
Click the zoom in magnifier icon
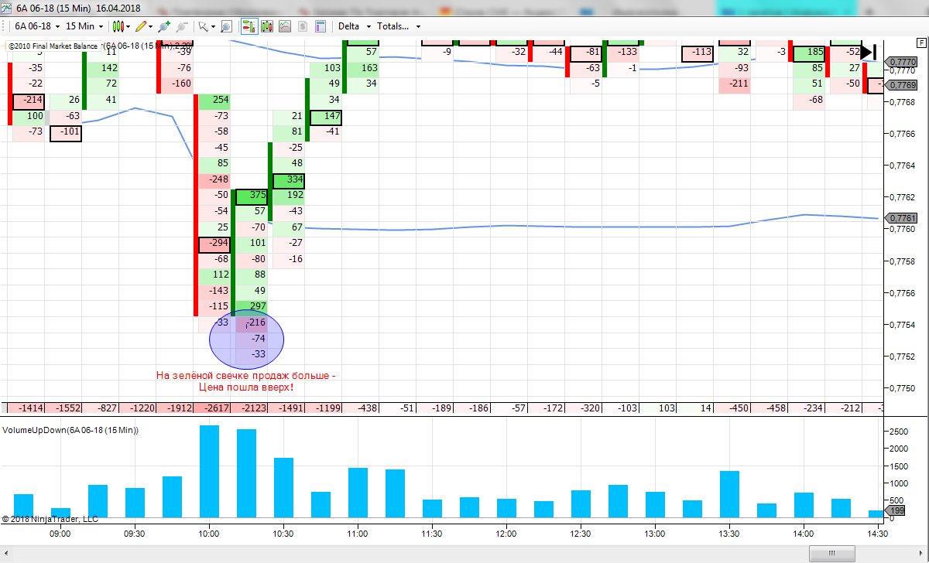(x=163, y=26)
